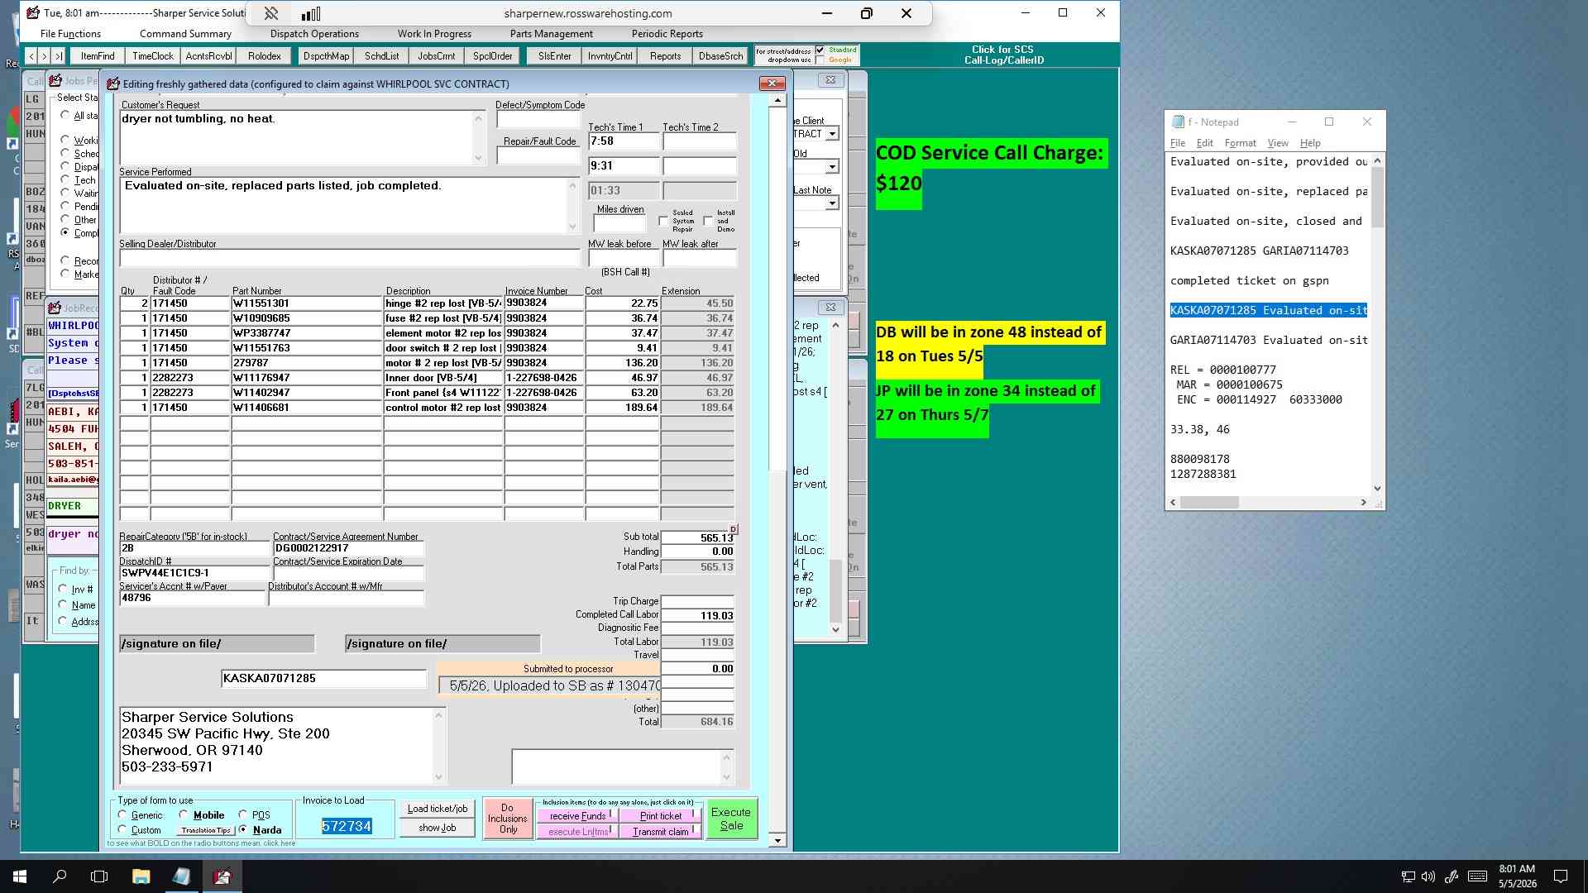The width and height of the screenshot is (1588, 893).
Task: Open File Explorer from the taskbar
Action: [x=141, y=876]
